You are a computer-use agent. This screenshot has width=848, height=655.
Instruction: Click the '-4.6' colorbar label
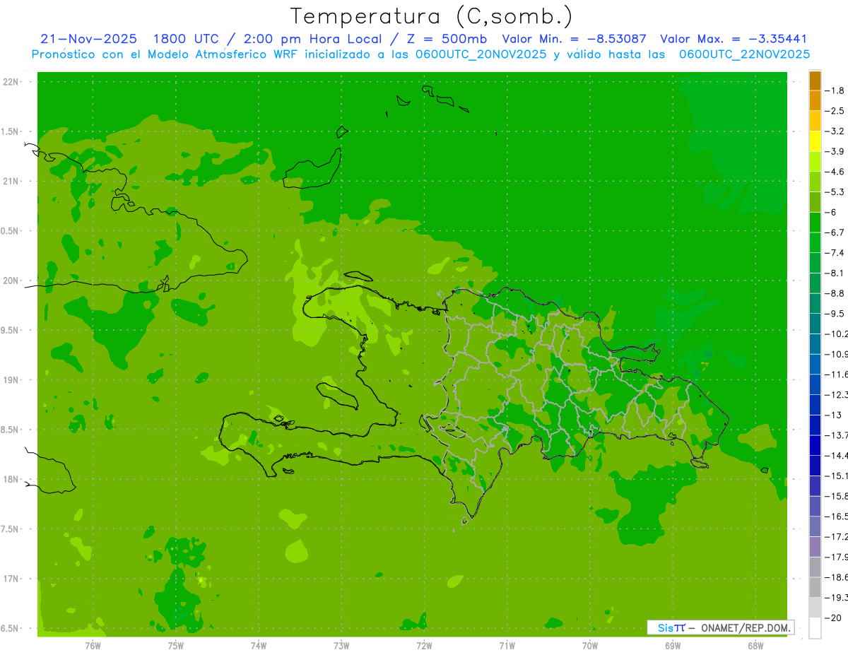tap(835, 172)
